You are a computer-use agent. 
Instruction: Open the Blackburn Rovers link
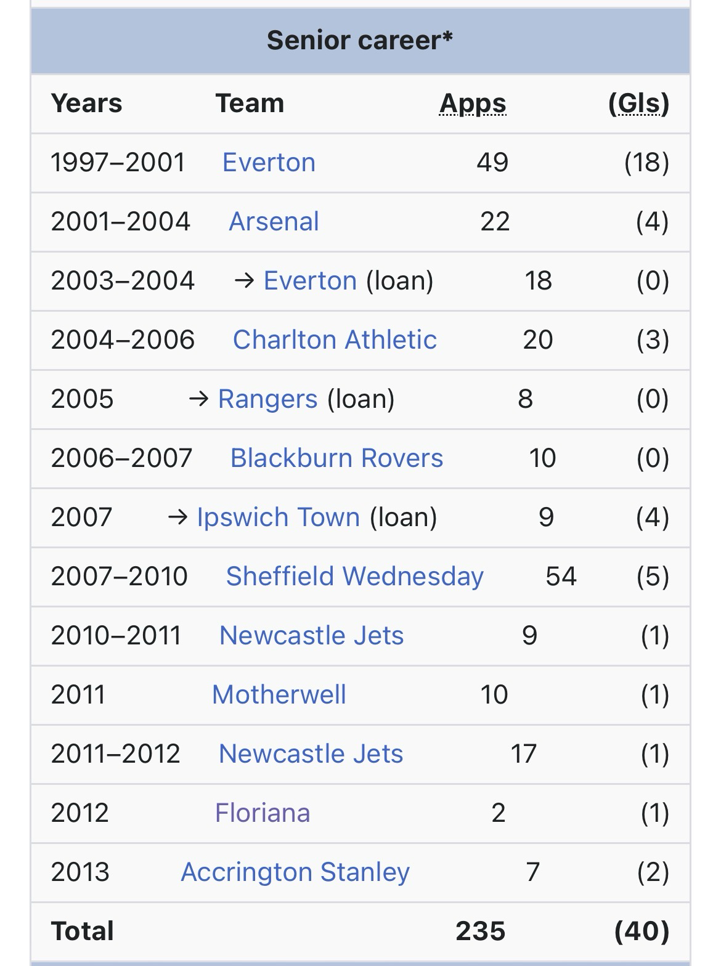coord(336,458)
